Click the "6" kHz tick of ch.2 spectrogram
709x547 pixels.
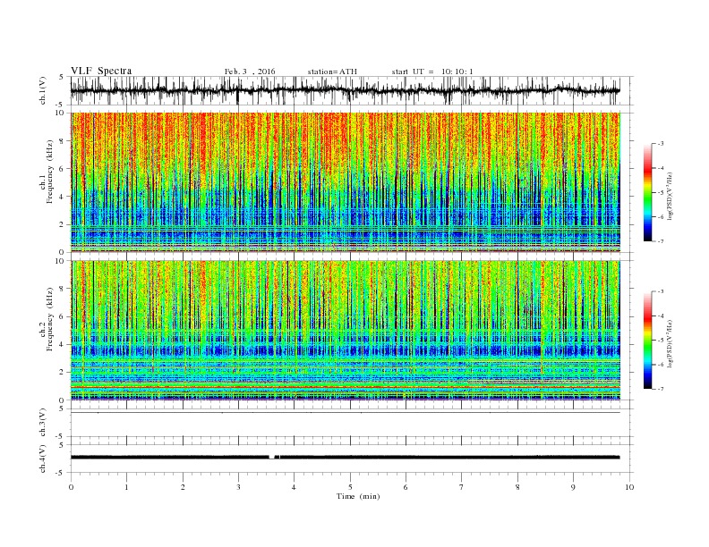coord(63,316)
